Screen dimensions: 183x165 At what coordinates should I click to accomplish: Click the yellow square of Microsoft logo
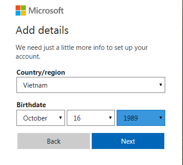coord(24,13)
